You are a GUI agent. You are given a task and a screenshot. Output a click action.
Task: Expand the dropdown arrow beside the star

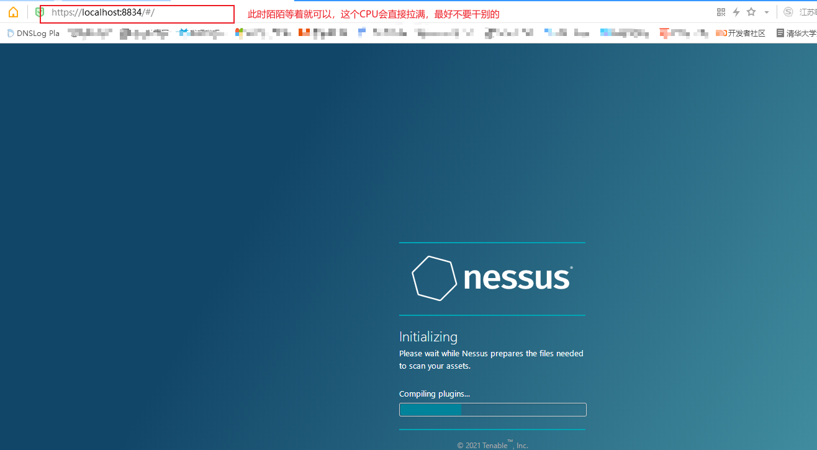[767, 12]
